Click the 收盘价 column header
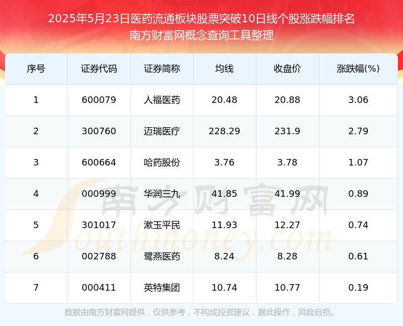The width and height of the screenshot is (403, 326). click(287, 69)
